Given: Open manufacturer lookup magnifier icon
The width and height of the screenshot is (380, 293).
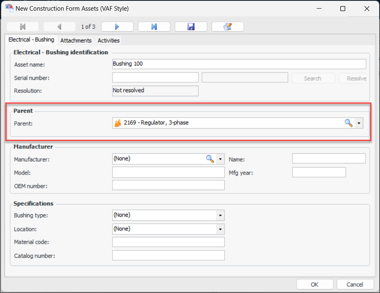Looking at the screenshot, I should tap(210, 159).
